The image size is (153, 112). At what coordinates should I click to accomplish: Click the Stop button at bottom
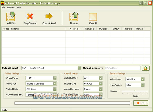[x=141, y=103]
